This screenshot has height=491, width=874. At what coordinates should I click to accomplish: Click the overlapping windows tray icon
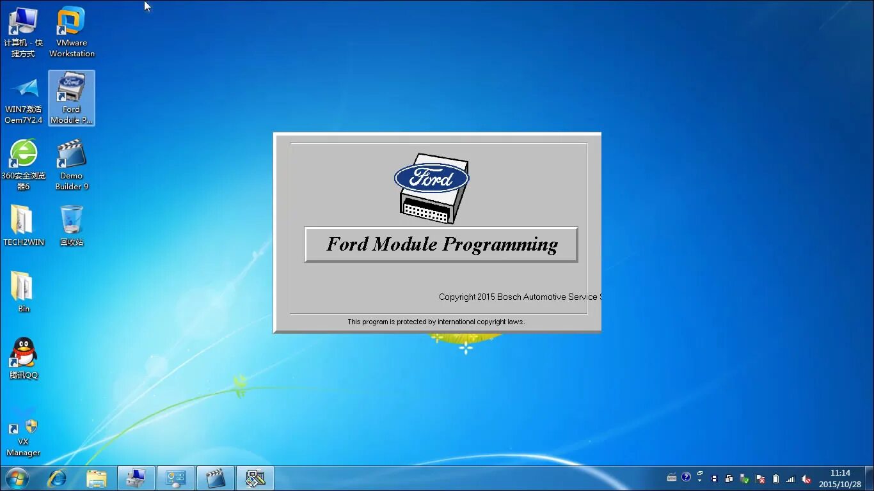tap(729, 479)
